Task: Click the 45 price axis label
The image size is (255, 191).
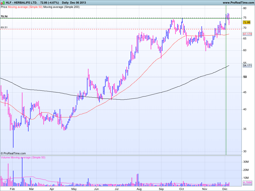Action: tap(245, 92)
